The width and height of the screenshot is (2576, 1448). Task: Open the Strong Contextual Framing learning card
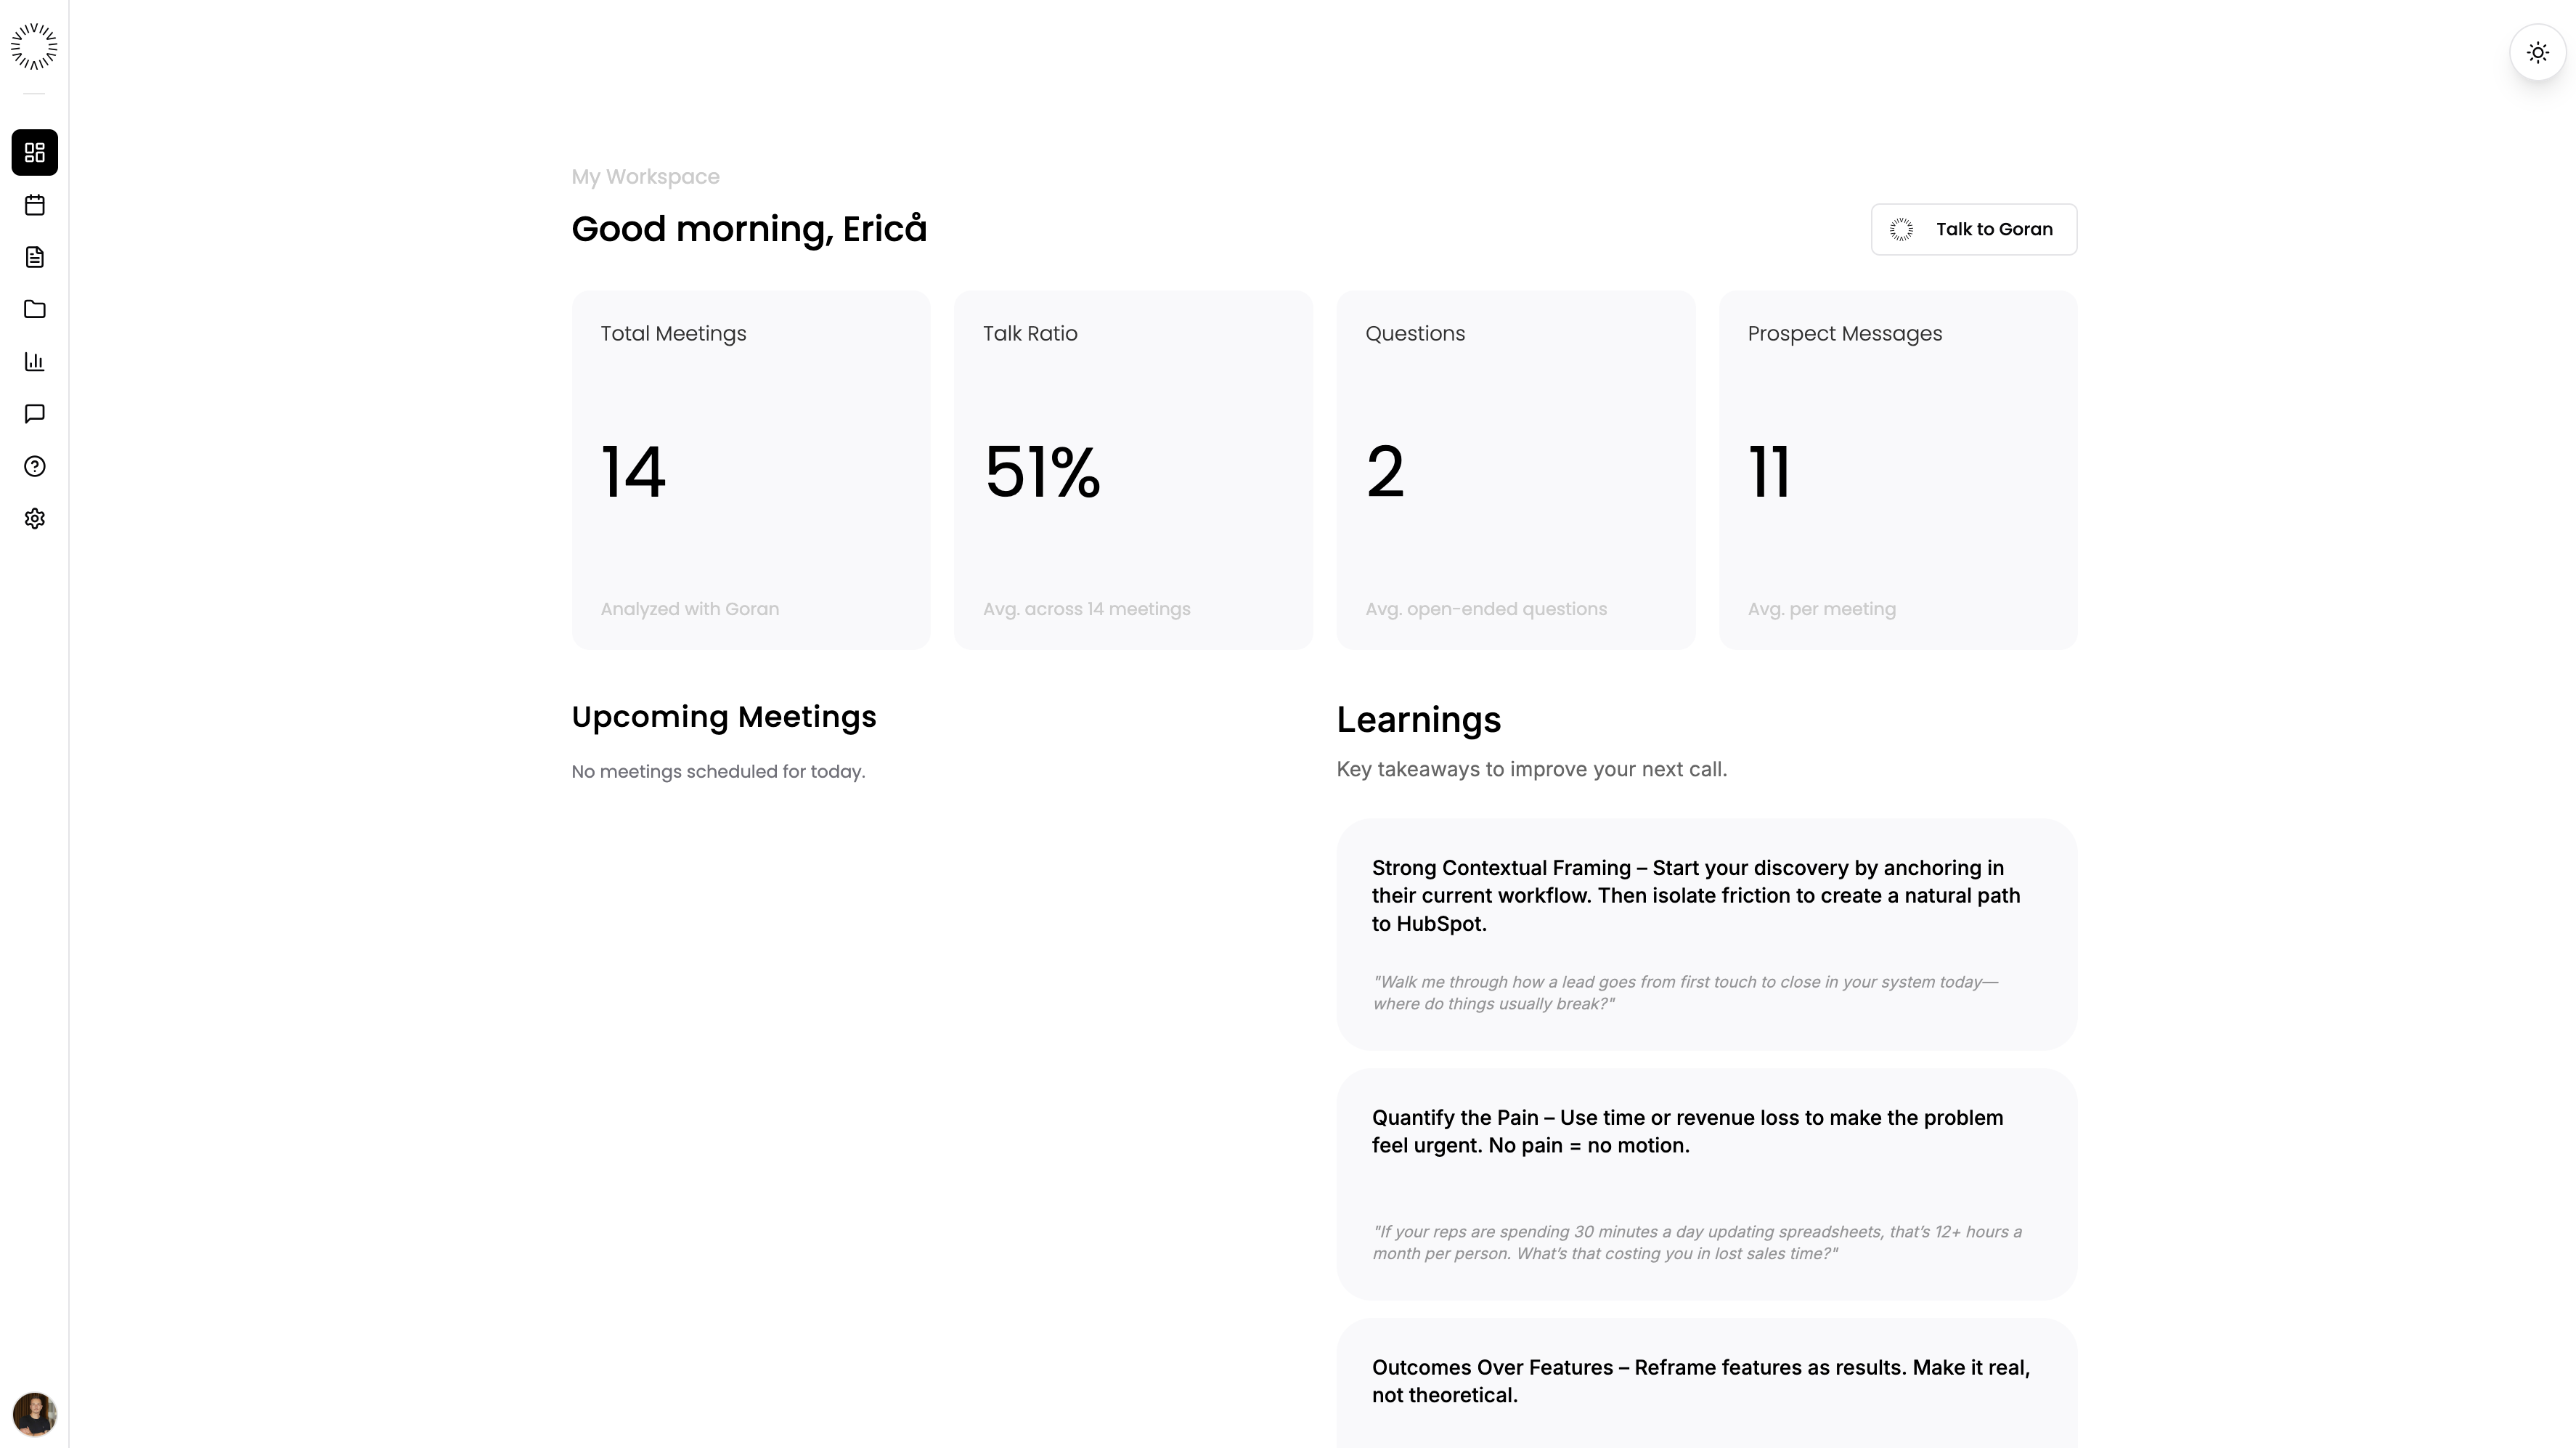(x=1706, y=934)
